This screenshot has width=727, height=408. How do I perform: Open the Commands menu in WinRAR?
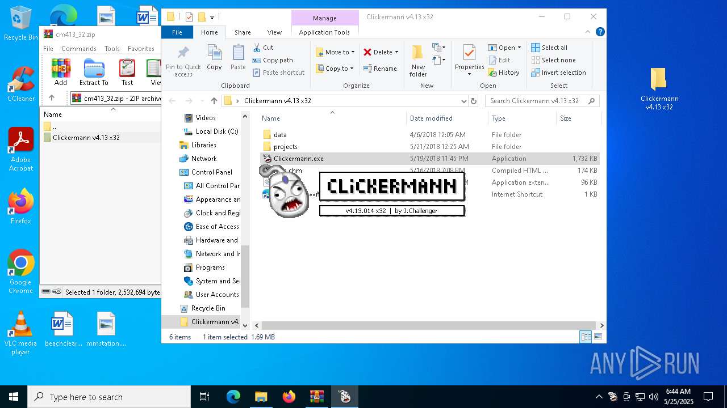(x=79, y=49)
